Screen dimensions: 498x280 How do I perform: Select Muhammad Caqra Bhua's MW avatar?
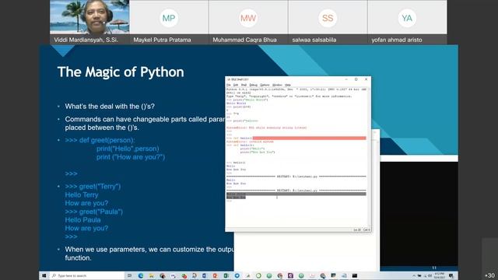tap(248, 18)
